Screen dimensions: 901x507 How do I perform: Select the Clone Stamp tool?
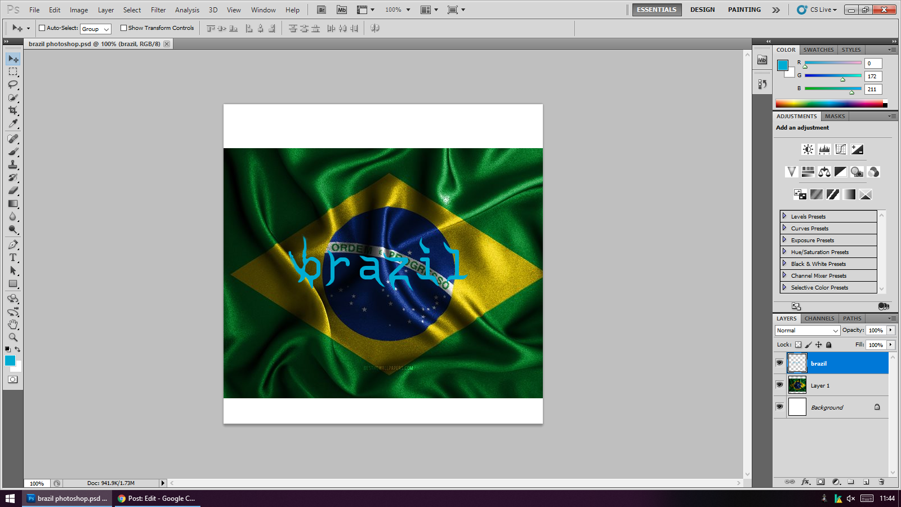tap(13, 164)
